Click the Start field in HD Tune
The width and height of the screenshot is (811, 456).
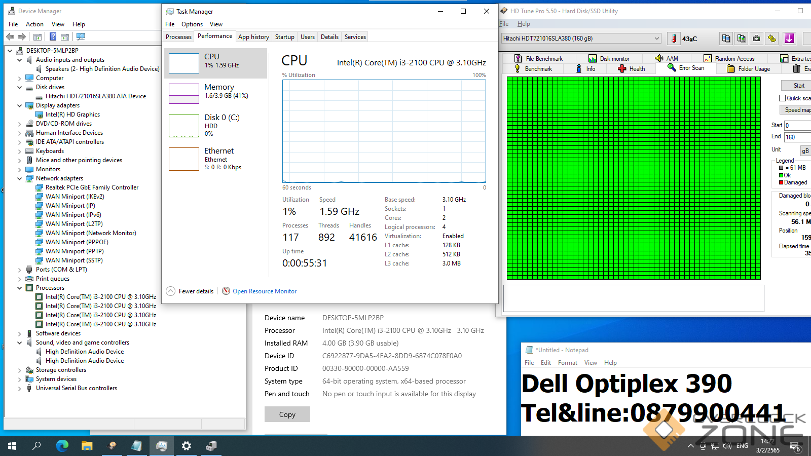tap(797, 125)
